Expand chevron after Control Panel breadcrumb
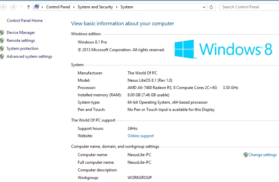 74,7
